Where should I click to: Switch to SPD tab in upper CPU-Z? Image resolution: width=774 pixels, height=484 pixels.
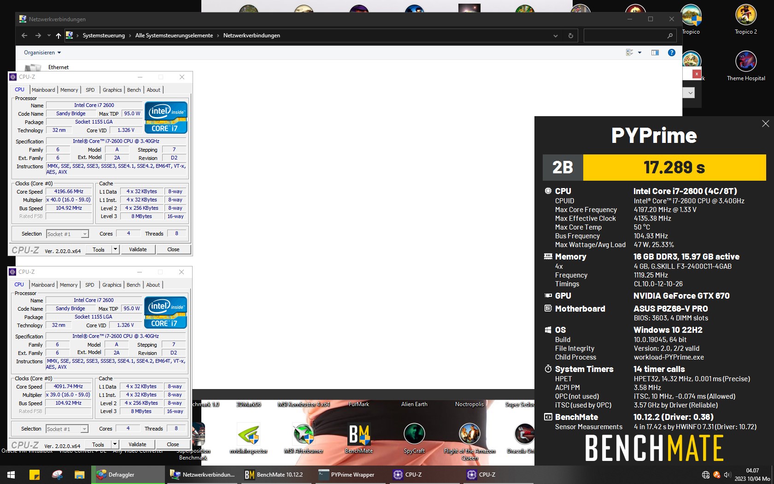tap(90, 90)
